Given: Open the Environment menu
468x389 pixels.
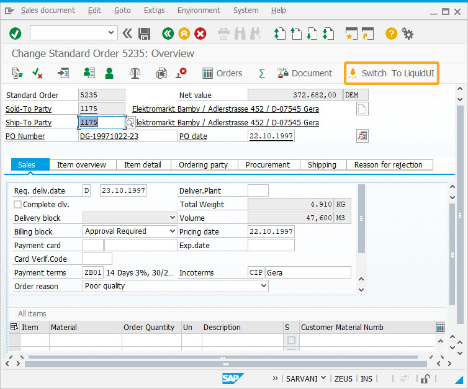Looking at the screenshot, I should click(x=199, y=11).
